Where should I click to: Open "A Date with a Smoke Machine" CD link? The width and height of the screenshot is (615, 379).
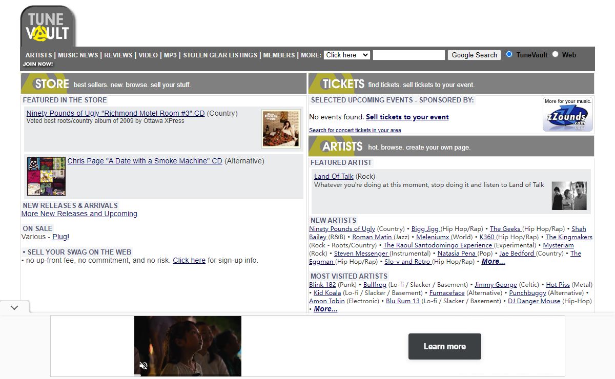[x=145, y=161]
